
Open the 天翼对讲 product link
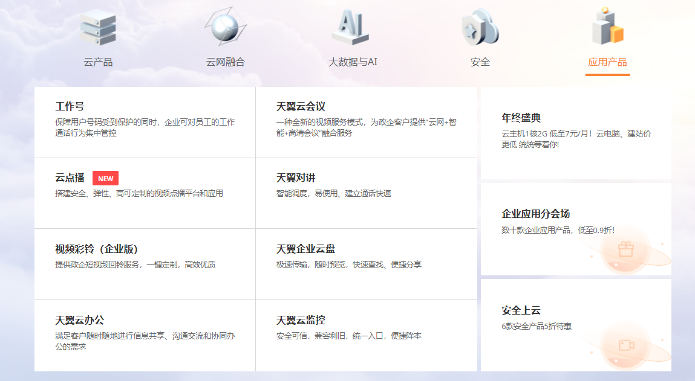click(296, 178)
